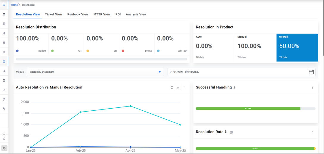Open the calendar date picker icon
The width and height of the screenshot is (324, 154).
(311, 72)
